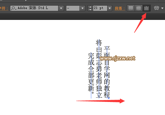Click the vertical text line 完成全部更新
The width and height of the screenshot is (165, 115).
(x=91, y=73)
